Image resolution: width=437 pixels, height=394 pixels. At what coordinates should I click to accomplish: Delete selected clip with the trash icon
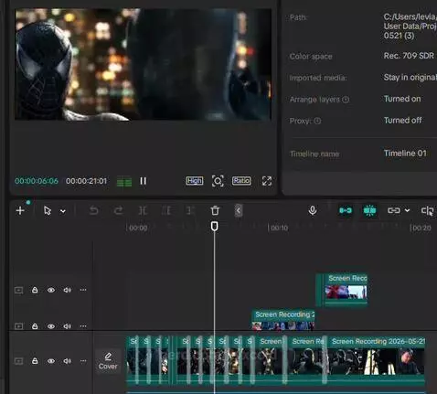click(215, 210)
